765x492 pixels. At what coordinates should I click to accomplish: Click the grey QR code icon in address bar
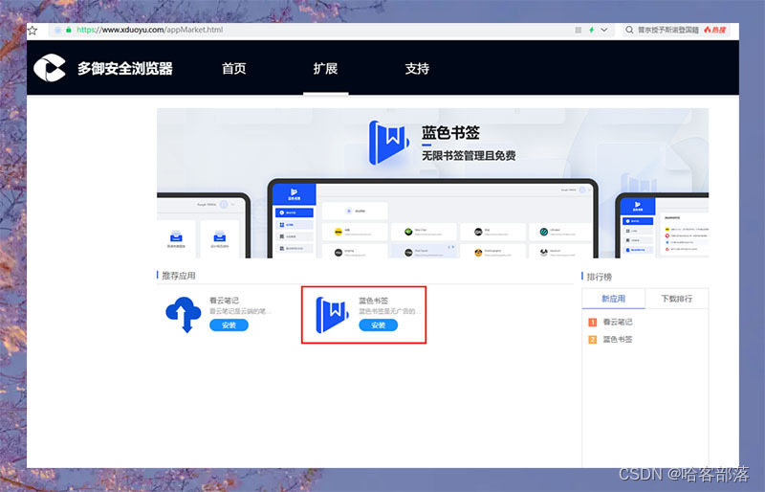pos(579,30)
